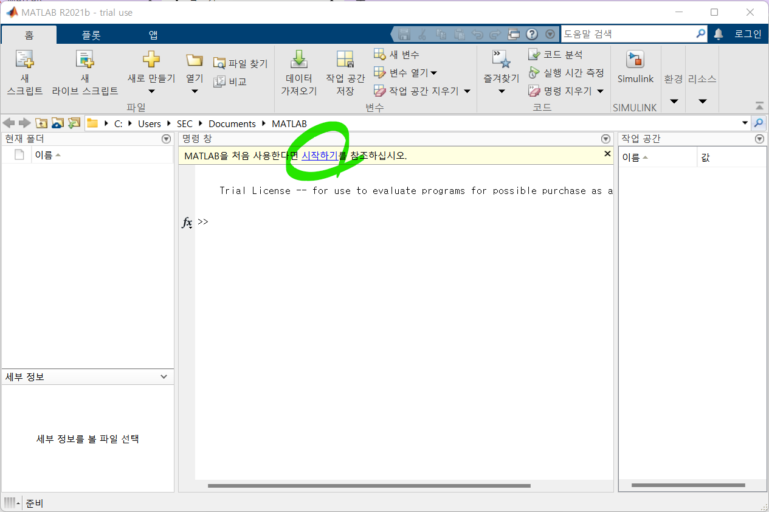Create a new script with 새 스크립트
This screenshot has width=769, height=512.
click(x=25, y=73)
